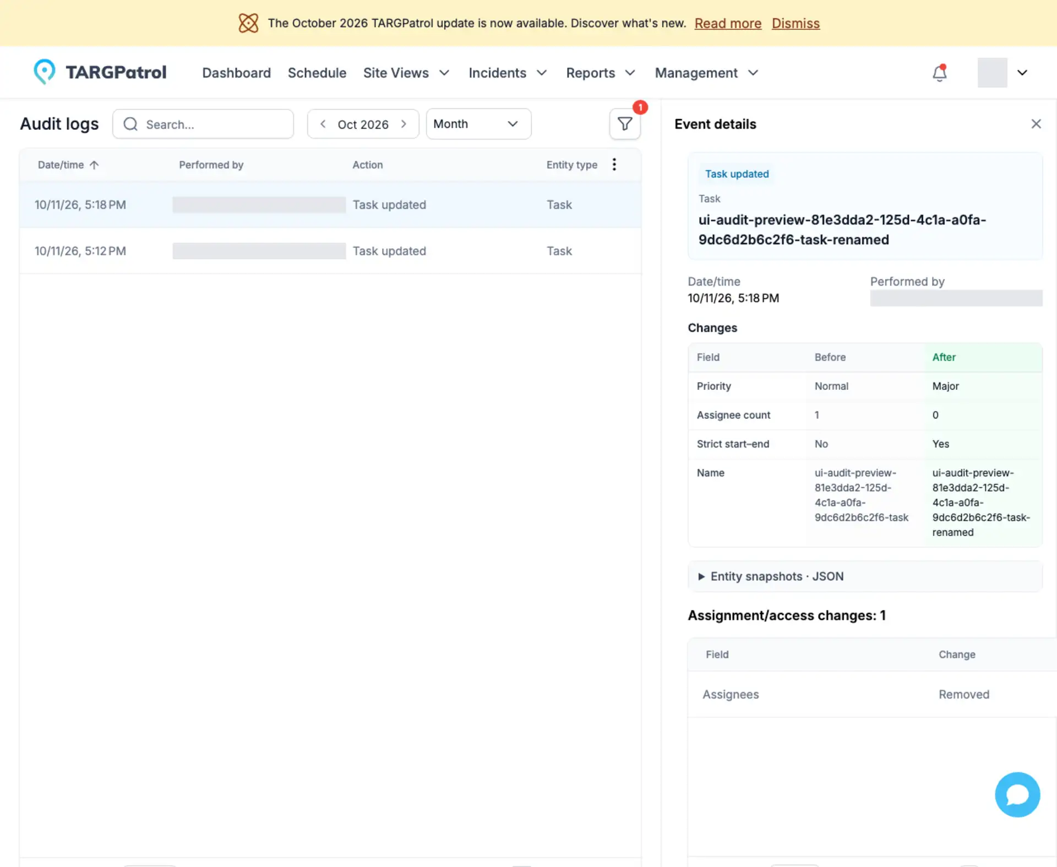
Task: Click into the Search field
Action: click(x=203, y=124)
